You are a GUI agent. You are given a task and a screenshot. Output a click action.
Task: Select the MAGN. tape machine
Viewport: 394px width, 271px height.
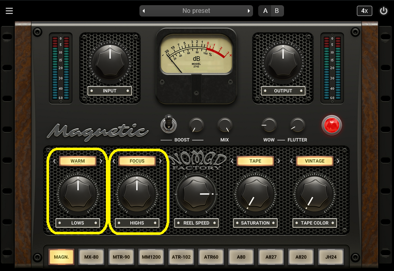[61, 257]
